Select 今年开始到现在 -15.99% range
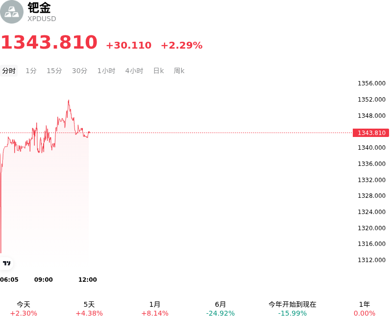Screen dimensions: 392x323 (293, 309)
